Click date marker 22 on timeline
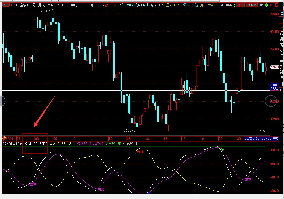Viewport: 284px width, 199px height. pyautogui.click(x=220, y=139)
